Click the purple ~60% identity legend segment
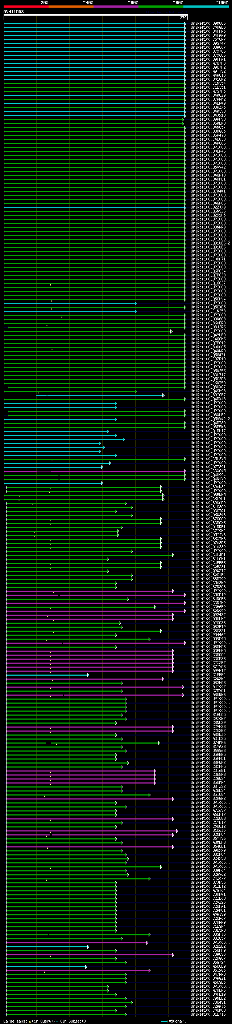232x1024 pixels. coord(116,7)
